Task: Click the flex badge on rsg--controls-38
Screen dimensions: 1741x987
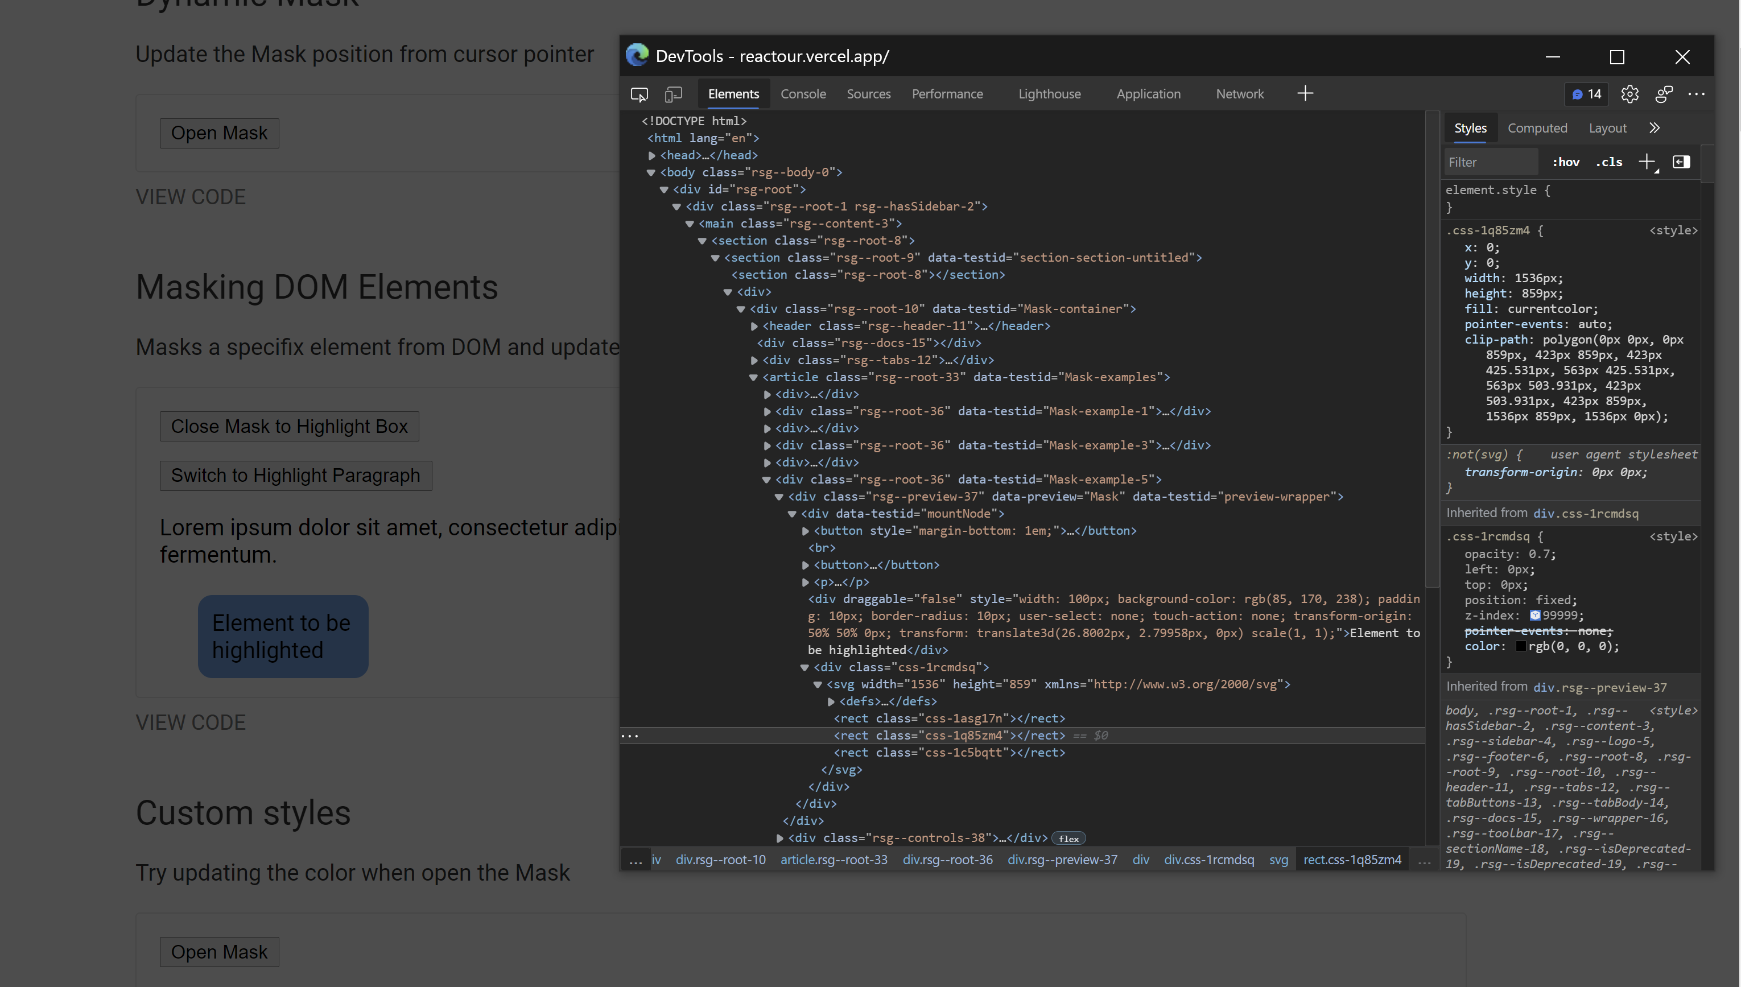Action: [x=1069, y=839]
